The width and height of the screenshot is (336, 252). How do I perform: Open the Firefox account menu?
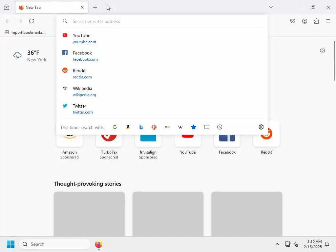[304, 21]
